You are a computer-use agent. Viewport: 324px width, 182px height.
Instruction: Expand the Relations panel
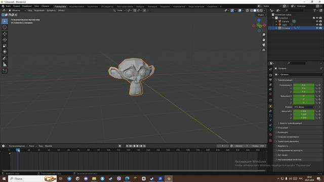(x=283, y=128)
